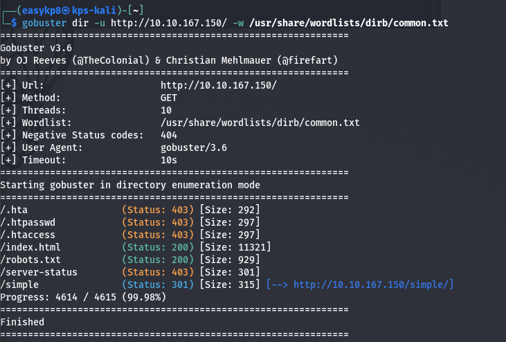
Task: Click the Finished message
Action: (22, 322)
